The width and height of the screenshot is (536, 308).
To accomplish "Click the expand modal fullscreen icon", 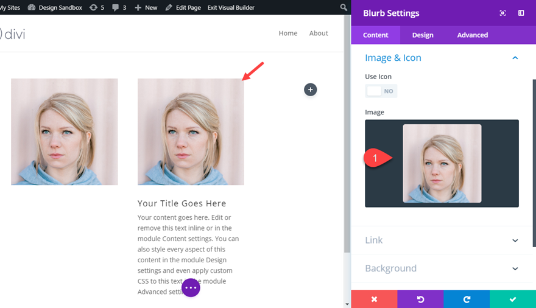I will click(503, 13).
